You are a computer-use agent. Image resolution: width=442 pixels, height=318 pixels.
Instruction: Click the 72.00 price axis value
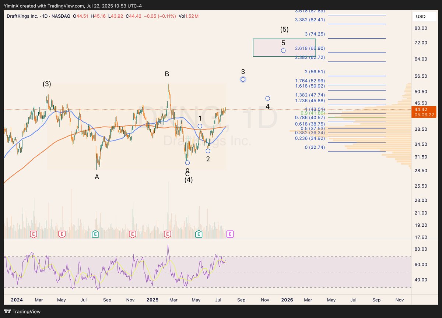(x=421, y=43)
